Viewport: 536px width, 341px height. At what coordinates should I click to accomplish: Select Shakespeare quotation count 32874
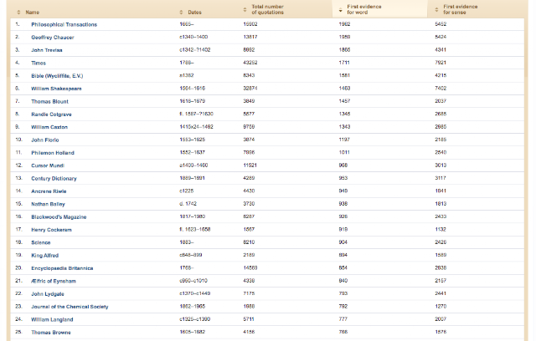coord(250,89)
